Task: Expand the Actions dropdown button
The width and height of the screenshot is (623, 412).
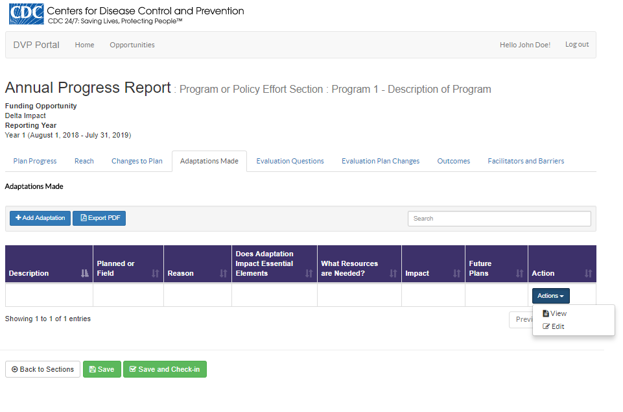Action: 550,296
